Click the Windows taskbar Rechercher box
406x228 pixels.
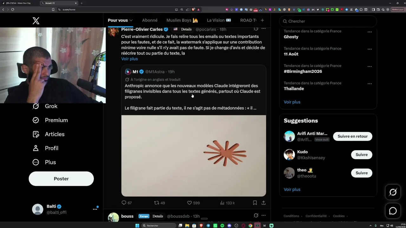point(159,225)
